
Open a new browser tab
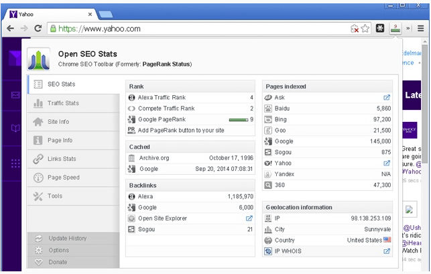point(105,14)
